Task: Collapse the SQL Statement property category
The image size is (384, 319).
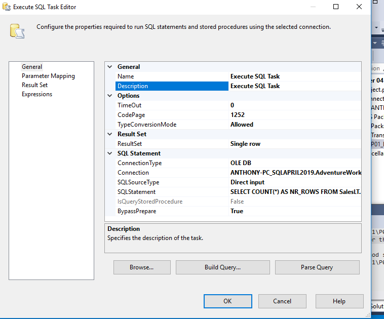Action: [110, 153]
